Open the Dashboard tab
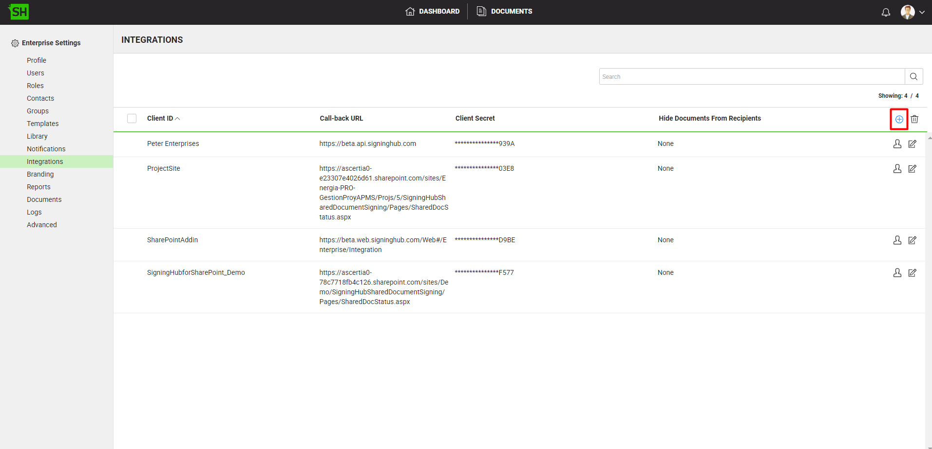 click(432, 11)
